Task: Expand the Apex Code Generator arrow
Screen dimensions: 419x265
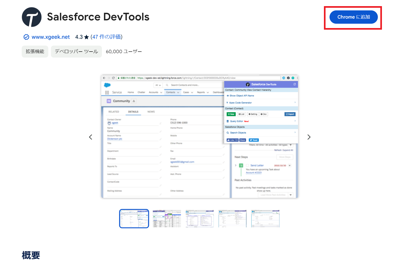Action: pyautogui.click(x=295, y=102)
